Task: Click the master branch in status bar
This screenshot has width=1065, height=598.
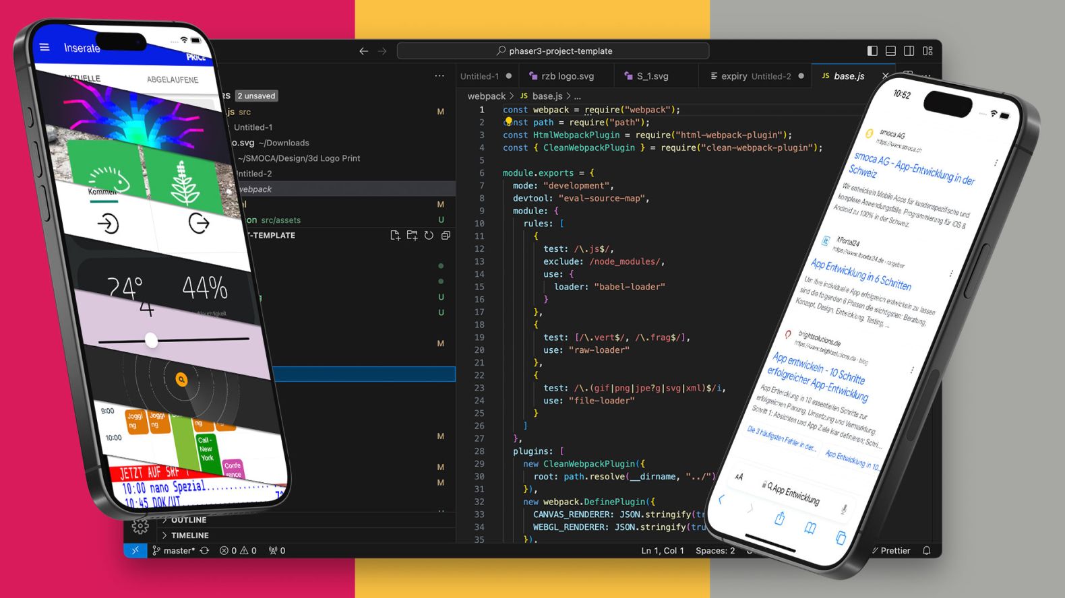Action: 174,550
